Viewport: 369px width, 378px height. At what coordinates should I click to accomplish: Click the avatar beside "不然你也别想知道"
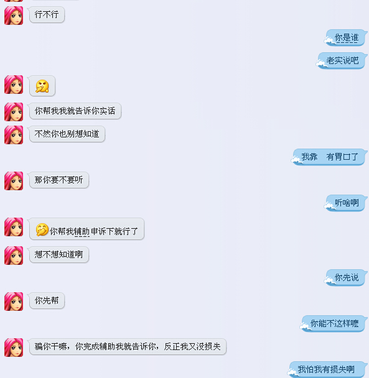point(14,135)
